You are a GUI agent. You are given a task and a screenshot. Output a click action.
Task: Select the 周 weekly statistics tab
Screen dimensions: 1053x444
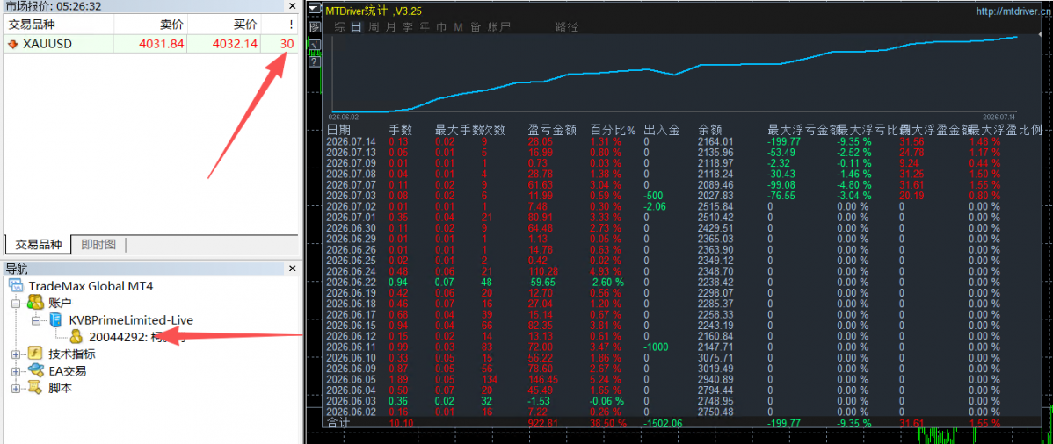click(x=374, y=27)
